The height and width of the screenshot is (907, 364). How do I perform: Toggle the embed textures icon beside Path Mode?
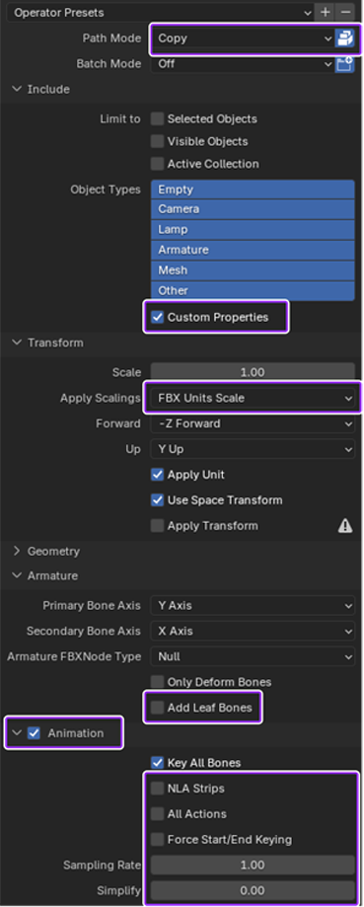tap(344, 38)
